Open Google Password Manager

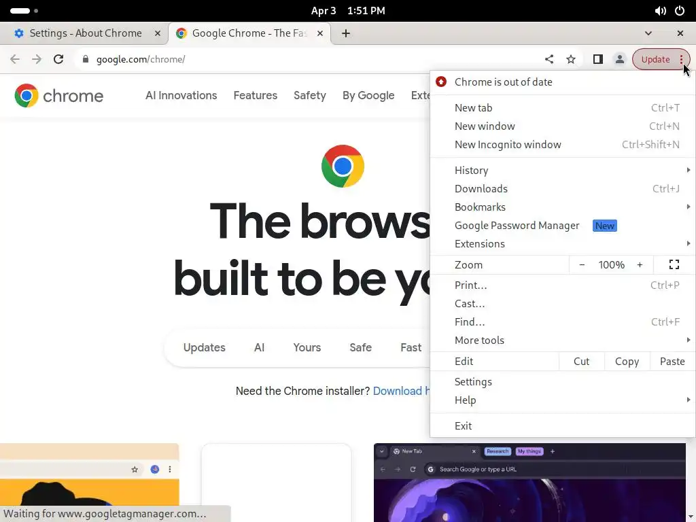[562, 226]
